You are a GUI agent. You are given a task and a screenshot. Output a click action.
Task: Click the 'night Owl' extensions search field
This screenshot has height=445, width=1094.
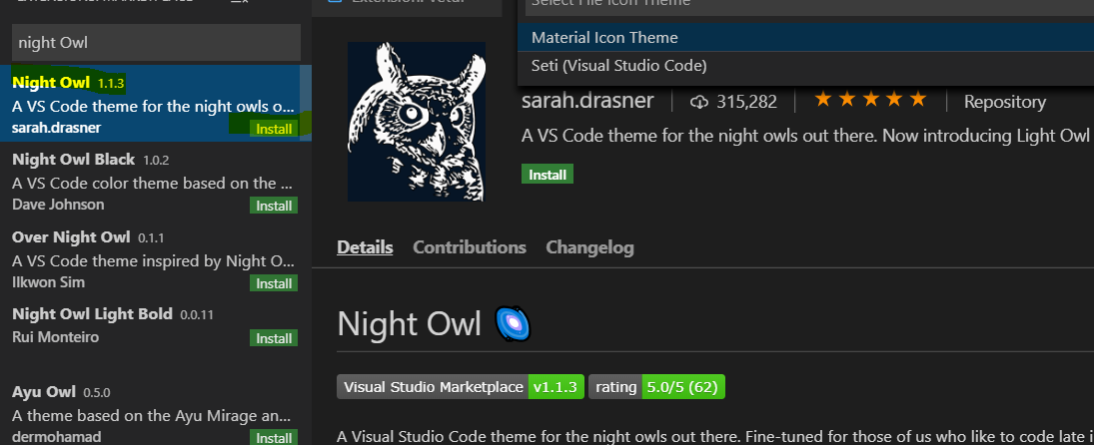coord(156,43)
